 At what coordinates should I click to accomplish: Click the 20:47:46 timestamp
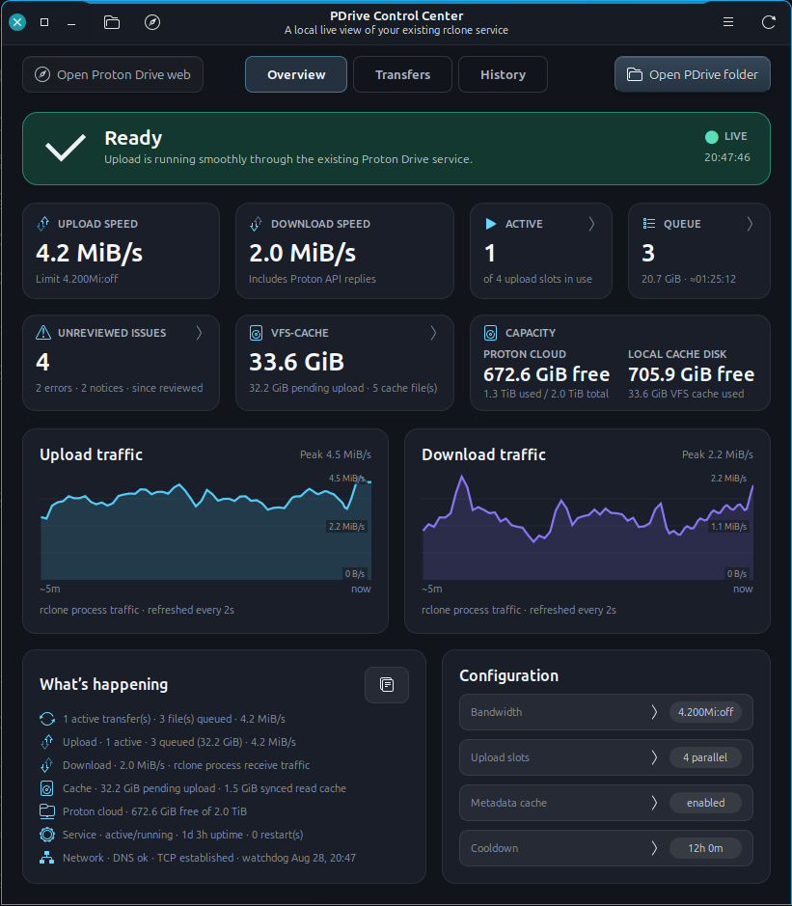tap(727, 157)
